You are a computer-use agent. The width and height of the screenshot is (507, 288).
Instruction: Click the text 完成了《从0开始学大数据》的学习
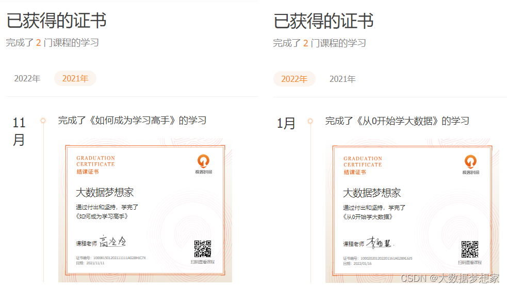[x=397, y=121]
